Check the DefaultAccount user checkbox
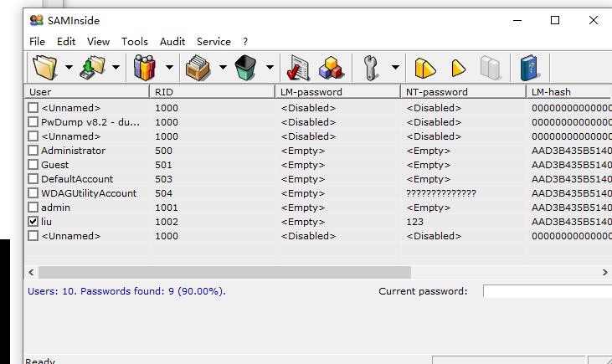Viewport: 612px width, 364px height. [x=33, y=179]
